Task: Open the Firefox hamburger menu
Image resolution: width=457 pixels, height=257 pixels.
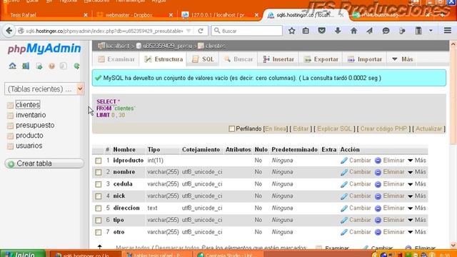Action: [448, 31]
